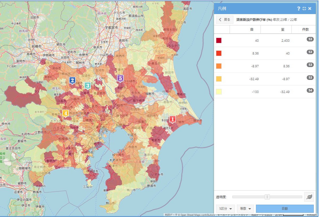
Task: Select teal map marker 3 near 上尾市
Action: (x=88, y=86)
